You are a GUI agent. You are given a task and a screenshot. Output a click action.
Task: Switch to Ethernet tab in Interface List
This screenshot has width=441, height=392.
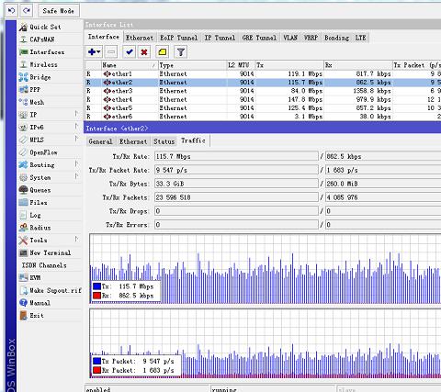140,38
